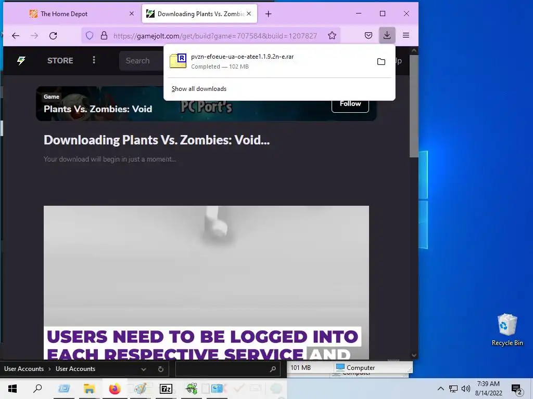Click the page vertical scrollbar thumb
This screenshot has height=399, width=533.
(x=414, y=106)
